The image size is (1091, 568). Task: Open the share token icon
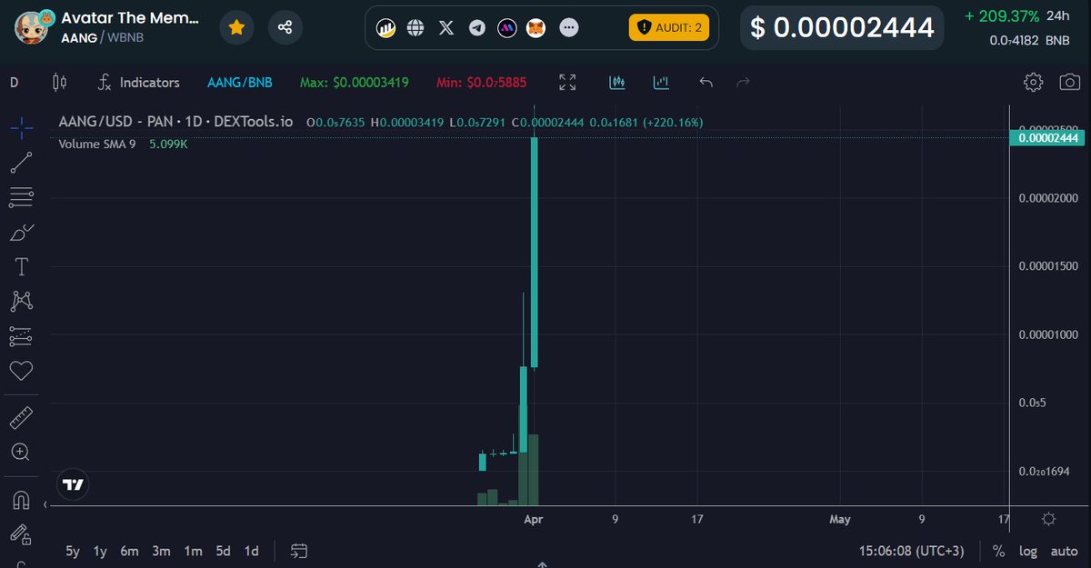(x=285, y=28)
